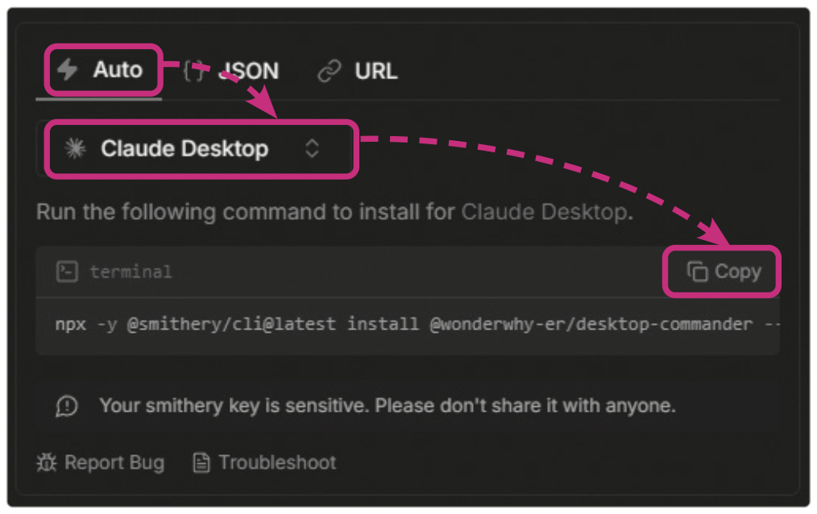
Task: Click the "terminal" label in code header
Action: pos(131,272)
